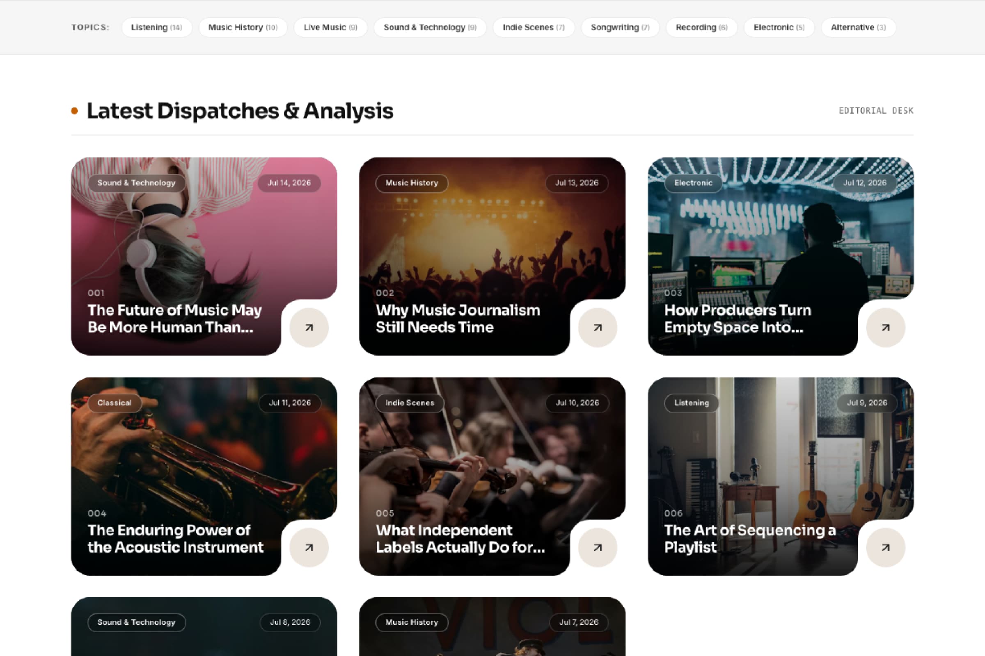Image resolution: width=985 pixels, height=656 pixels.
Task: Read What Independent Labels Actually Do article
Action: point(460,539)
